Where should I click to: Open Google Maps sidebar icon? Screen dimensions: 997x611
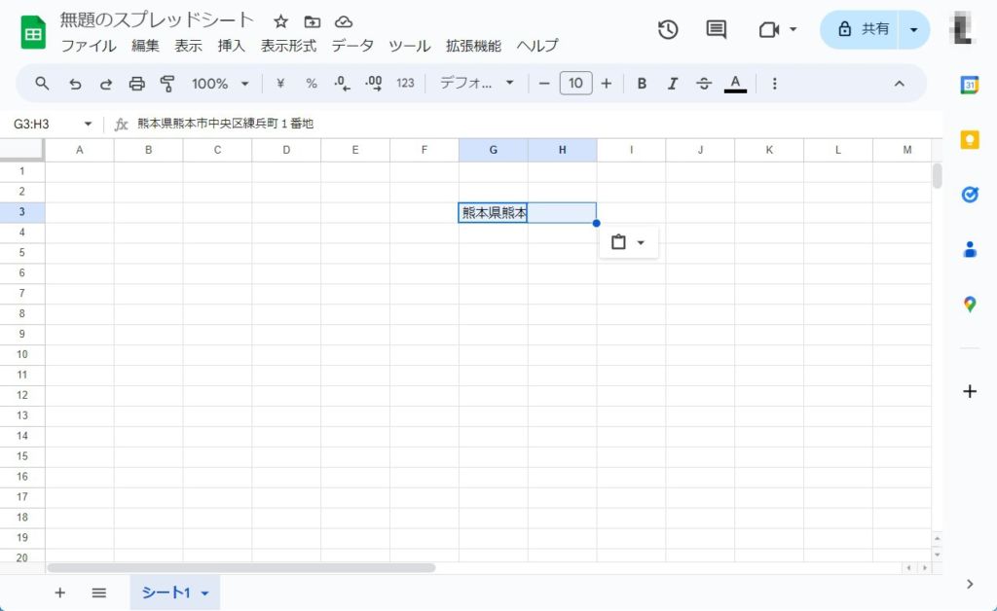(x=970, y=305)
